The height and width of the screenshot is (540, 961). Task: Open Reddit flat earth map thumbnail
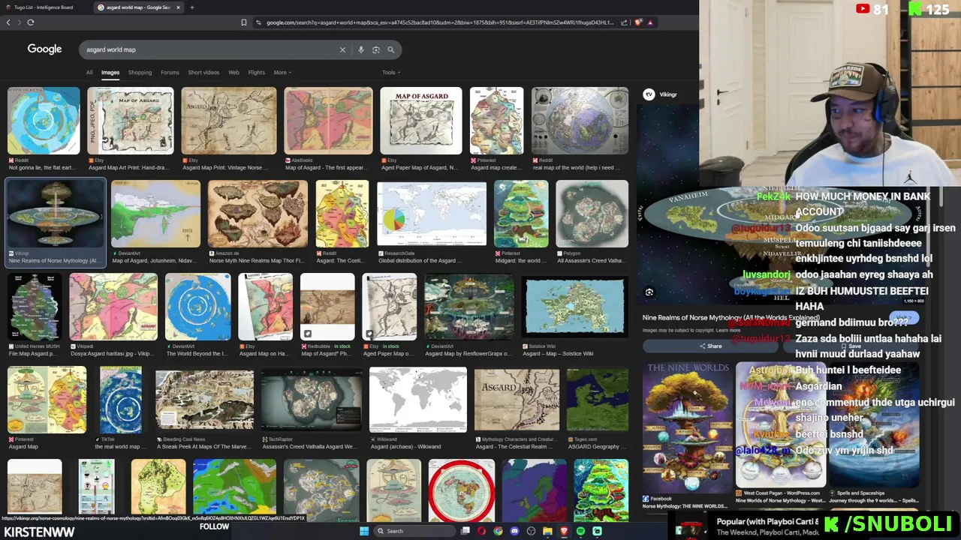coord(44,121)
